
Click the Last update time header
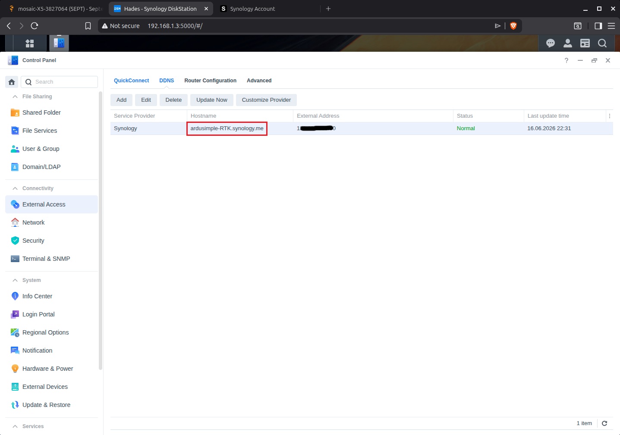565,116
